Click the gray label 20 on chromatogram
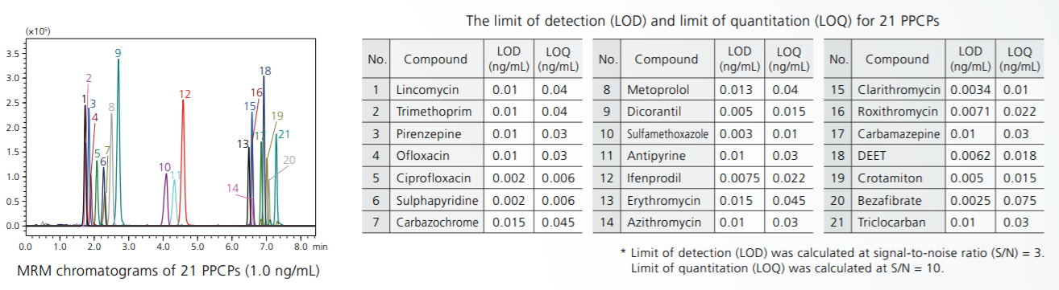This screenshot has width=1059, height=290. (289, 160)
